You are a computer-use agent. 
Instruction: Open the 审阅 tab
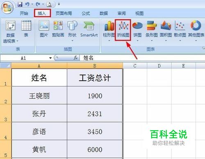tap(122, 13)
